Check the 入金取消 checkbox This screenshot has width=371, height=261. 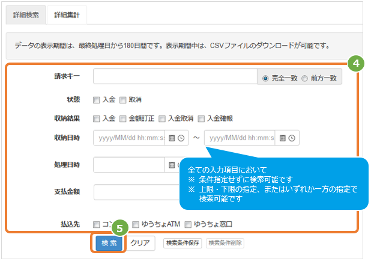click(x=162, y=118)
